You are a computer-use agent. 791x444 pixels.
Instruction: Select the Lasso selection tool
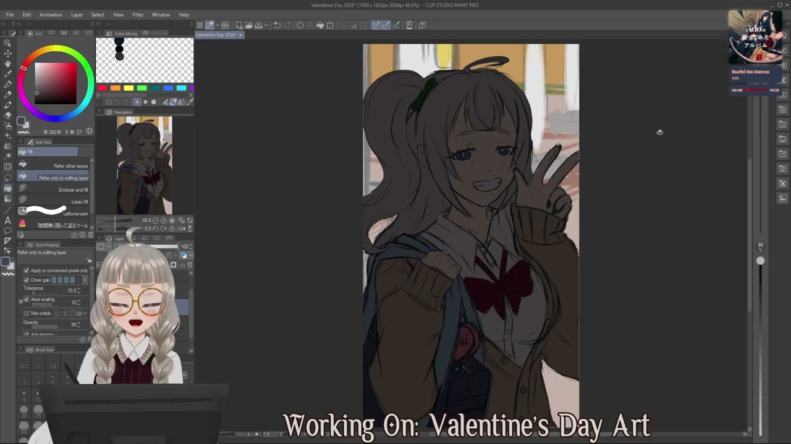click(x=7, y=178)
